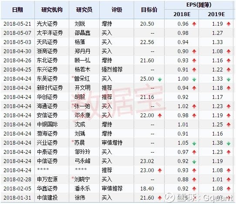Click target price 22.56
236x204 pixels.
point(147,42)
